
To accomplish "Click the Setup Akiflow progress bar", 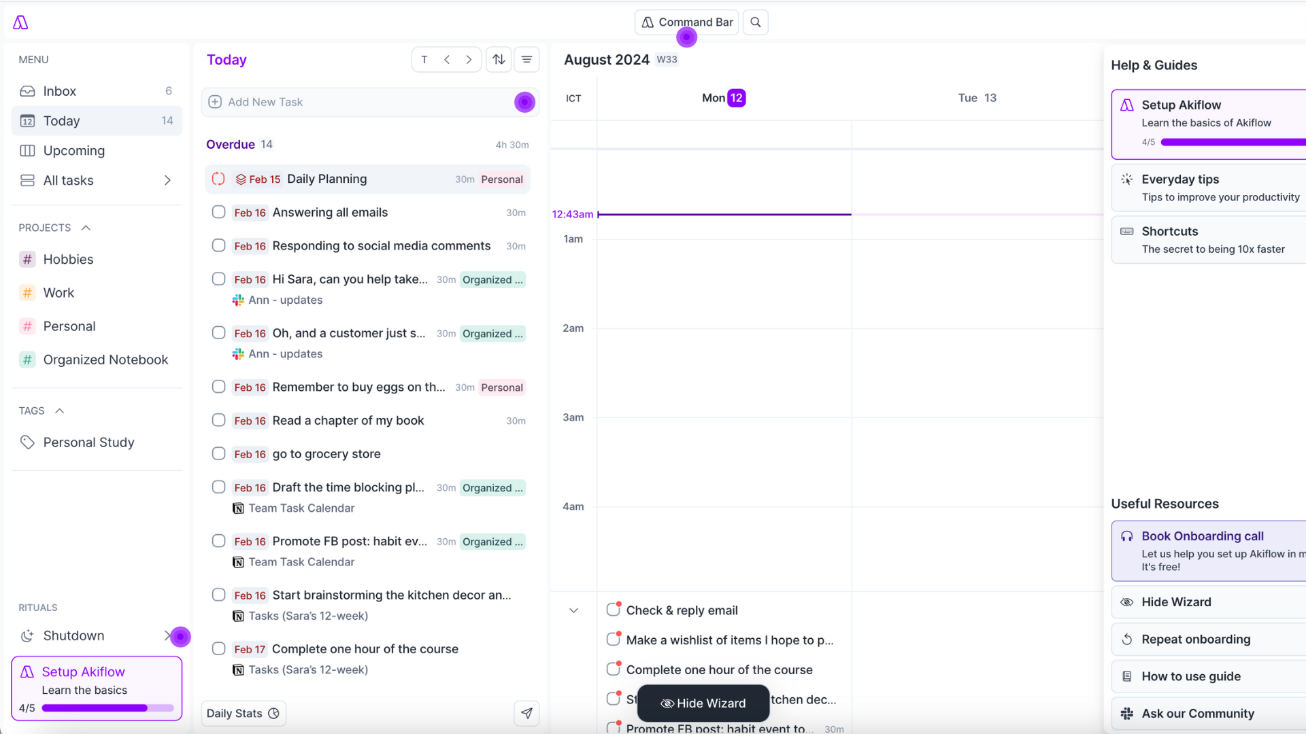I will pos(107,707).
